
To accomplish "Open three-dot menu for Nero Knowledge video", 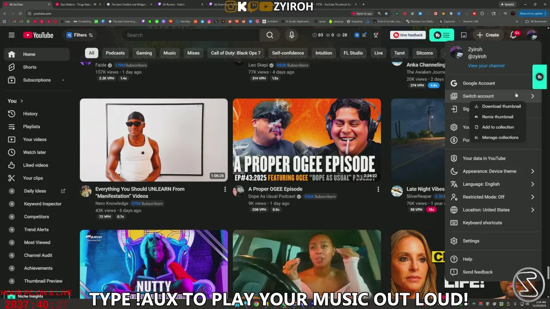I will 225,189.
